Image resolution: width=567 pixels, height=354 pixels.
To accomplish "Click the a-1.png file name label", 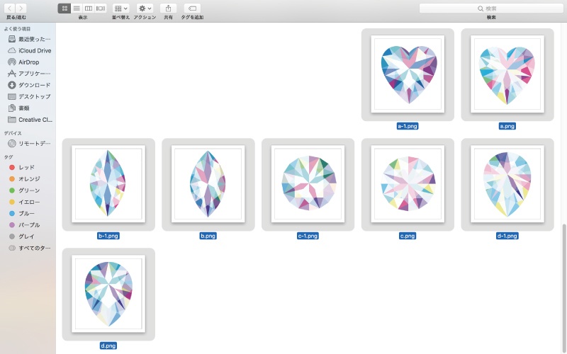I will pyautogui.click(x=408, y=126).
